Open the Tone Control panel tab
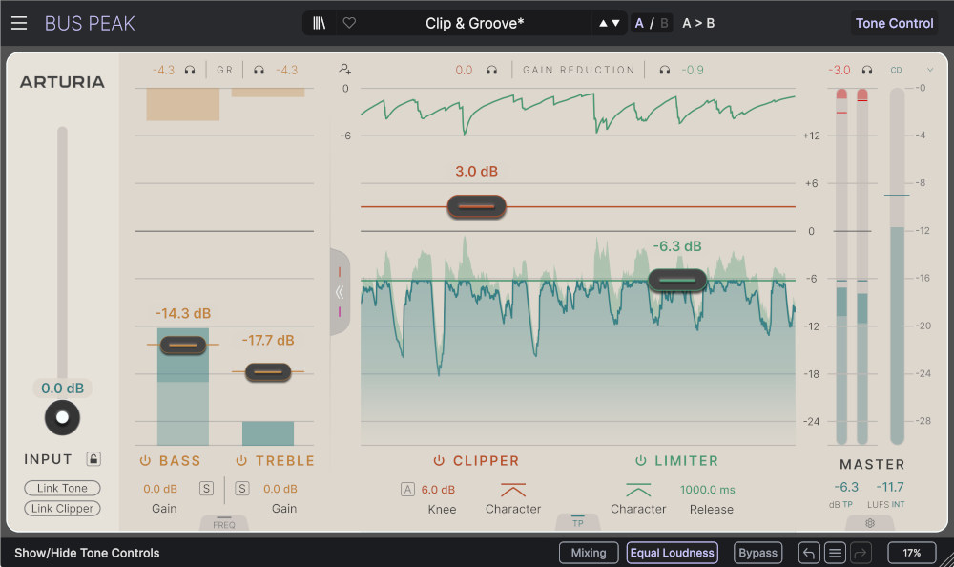The image size is (954, 567). coord(894,23)
